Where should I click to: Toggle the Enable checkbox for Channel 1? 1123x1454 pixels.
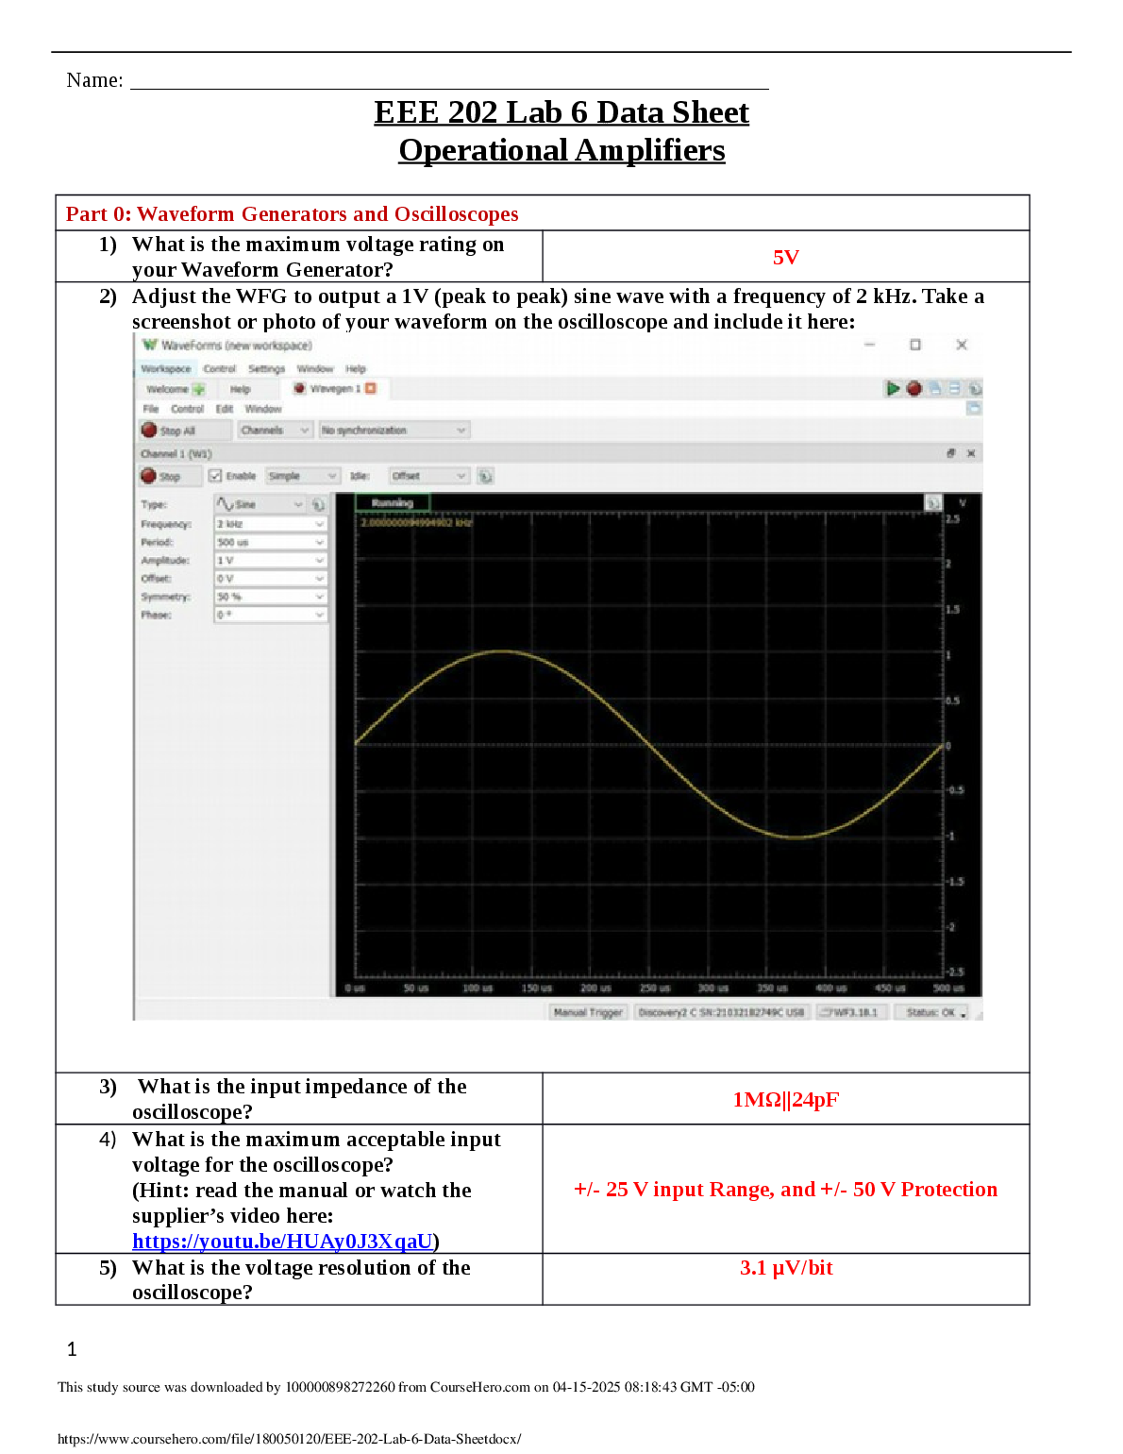[x=215, y=476]
